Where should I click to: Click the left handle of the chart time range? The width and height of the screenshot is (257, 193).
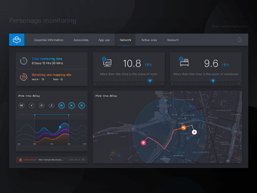click(x=35, y=115)
